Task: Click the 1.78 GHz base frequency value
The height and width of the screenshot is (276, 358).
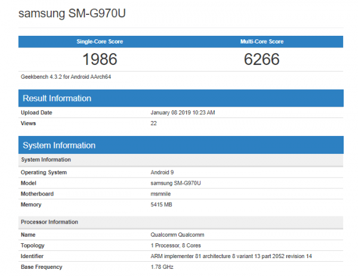Action: 162,267
